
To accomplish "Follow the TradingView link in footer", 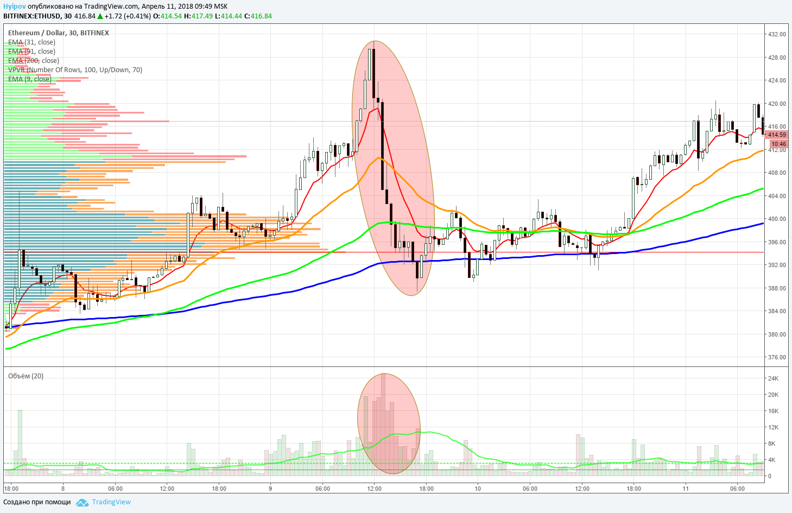I will pyautogui.click(x=111, y=502).
